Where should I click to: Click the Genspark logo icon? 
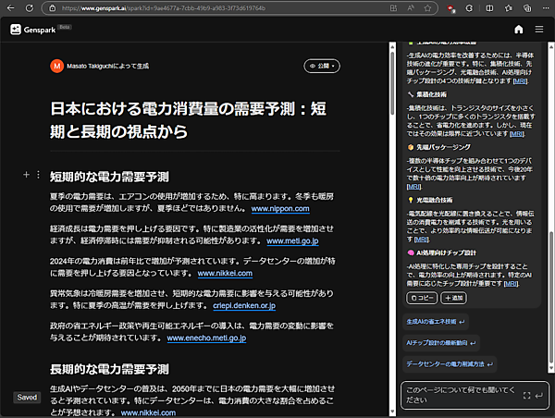coord(17,29)
